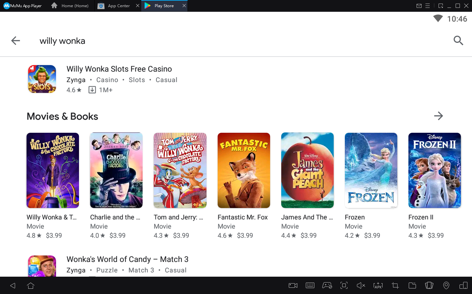Viewport: 472px width, 294px height.
Task: Click the Wi-Fi status icon
Action: tap(438, 18)
